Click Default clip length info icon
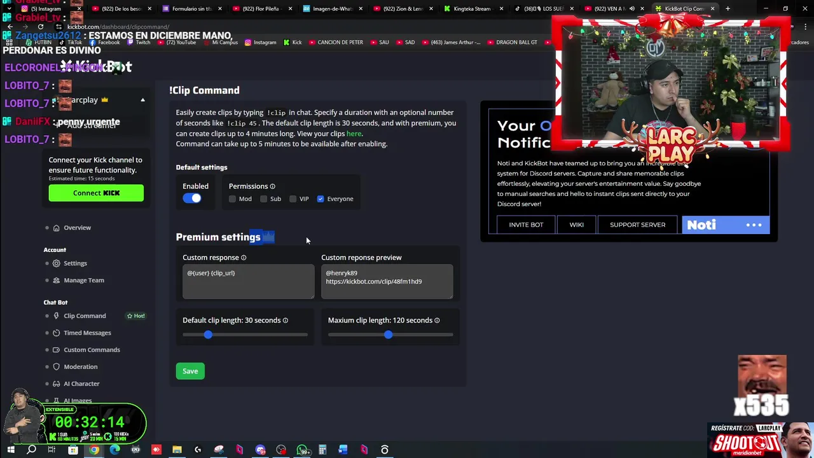The width and height of the screenshot is (814, 458). pos(285,321)
